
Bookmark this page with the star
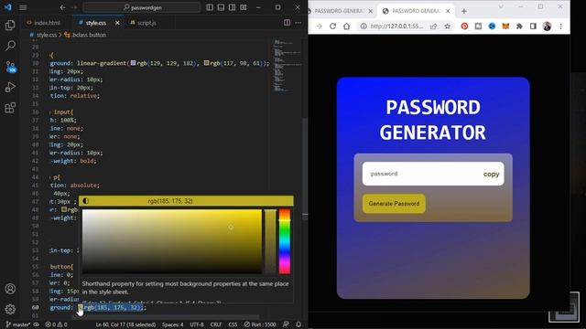click(448, 27)
